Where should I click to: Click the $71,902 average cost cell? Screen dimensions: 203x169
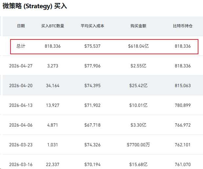click(x=92, y=106)
